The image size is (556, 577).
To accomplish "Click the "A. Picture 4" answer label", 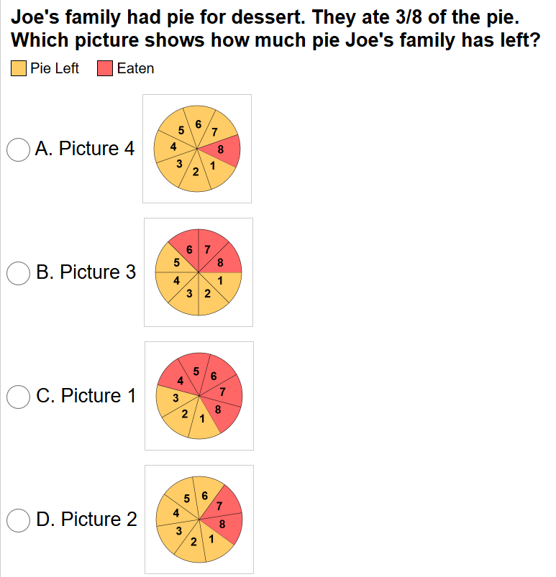I will point(85,149).
